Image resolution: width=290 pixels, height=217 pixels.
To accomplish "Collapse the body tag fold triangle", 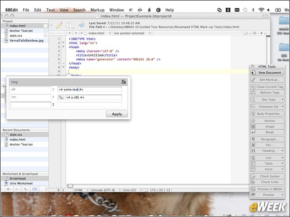I will (63, 67).
